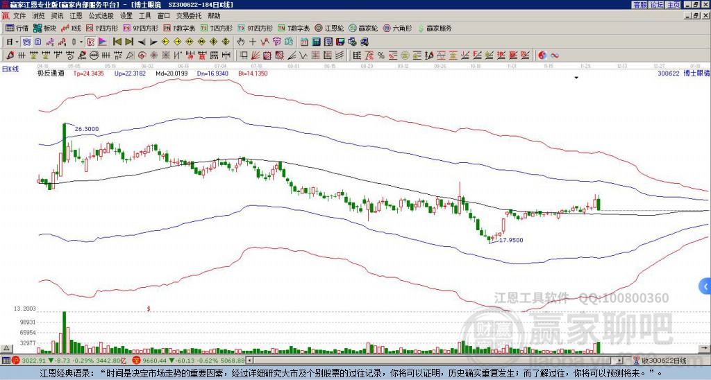Click the 行情 toolbar button
711x380 pixels.
[x=17, y=28]
